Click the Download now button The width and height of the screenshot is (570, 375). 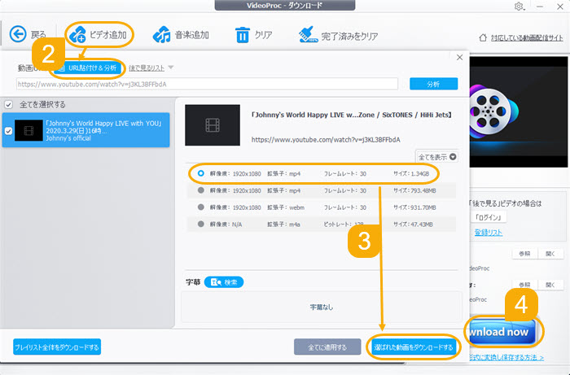(x=503, y=332)
